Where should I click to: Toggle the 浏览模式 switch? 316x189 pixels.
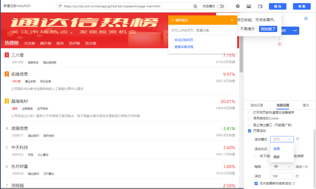click(x=221, y=6)
